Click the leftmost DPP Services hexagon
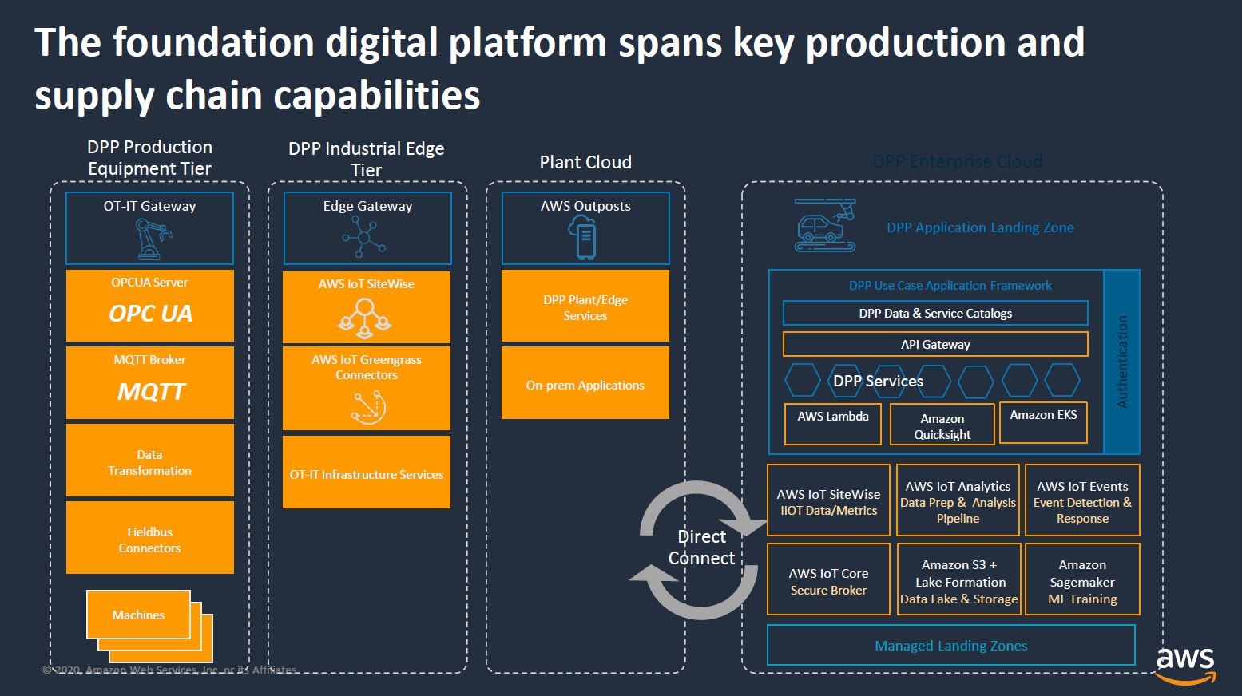Viewport: 1242px width, 696px height. click(x=803, y=380)
